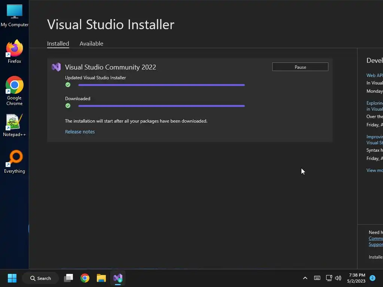Viewport: 383px width, 287px height.
Task: Open Task View from the taskbar
Action: pos(68,278)
